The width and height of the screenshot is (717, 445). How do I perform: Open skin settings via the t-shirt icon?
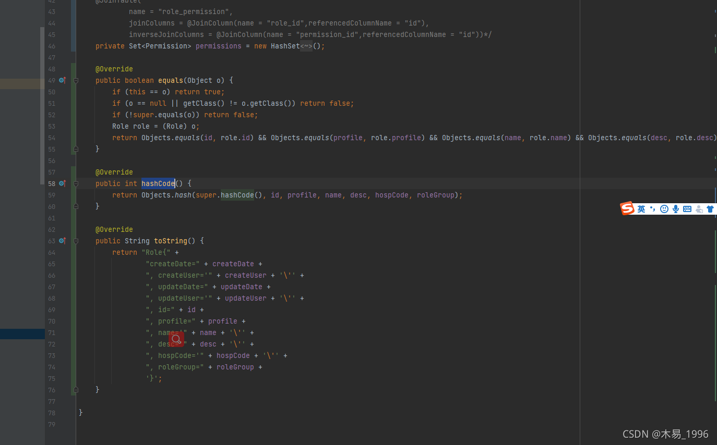(710, 208)
